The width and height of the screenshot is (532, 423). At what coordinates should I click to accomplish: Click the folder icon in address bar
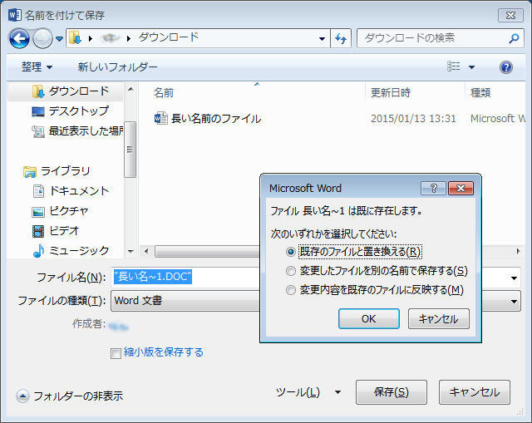(75, 38)
